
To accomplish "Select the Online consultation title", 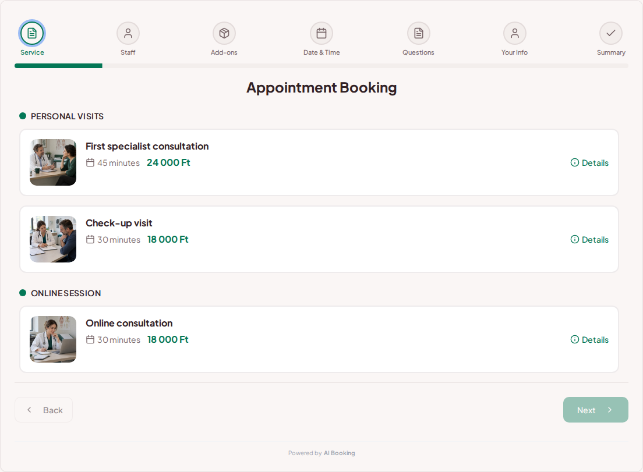I will 129,323.
